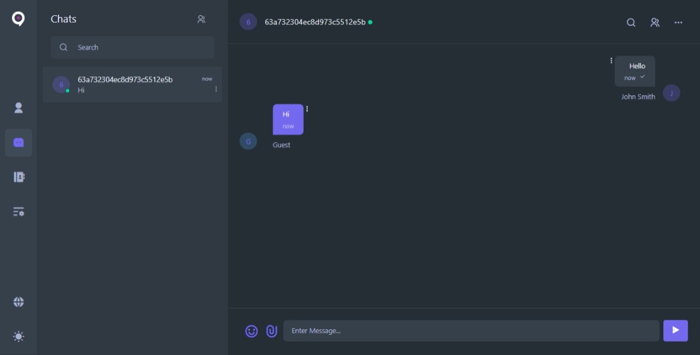Click the app logo at top left
The height and width of the screenshot is (355, 700).
[x=18, y=19]
